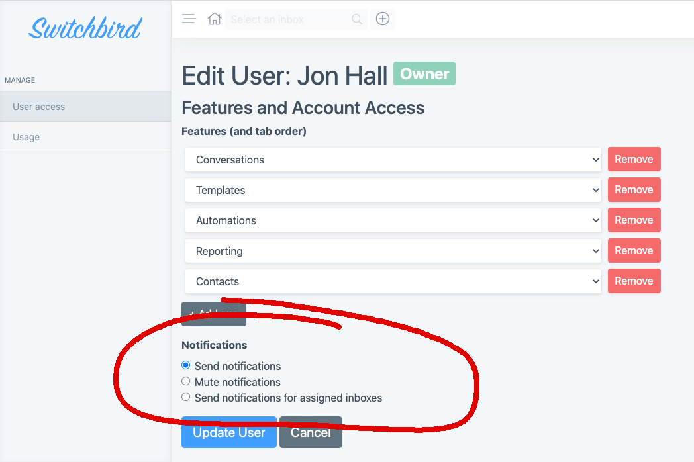Click the Features (and tab order) label
This screenshot has width=694, height=462.
[x=244, y=132]
